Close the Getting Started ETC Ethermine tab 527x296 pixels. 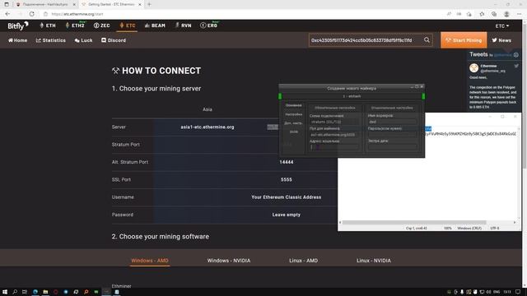[x=140, y=4]
